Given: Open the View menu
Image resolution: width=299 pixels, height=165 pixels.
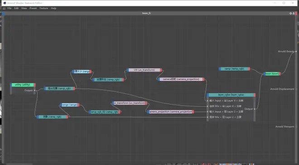Looking at the screenshot, I should (x=24, y=8).
